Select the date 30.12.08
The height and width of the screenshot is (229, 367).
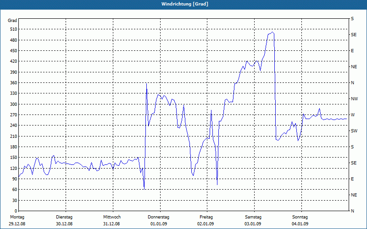point(64,224)
